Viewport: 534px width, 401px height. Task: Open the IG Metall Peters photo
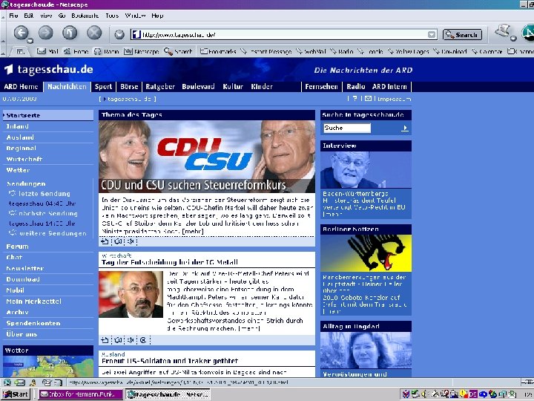(131, 294)
